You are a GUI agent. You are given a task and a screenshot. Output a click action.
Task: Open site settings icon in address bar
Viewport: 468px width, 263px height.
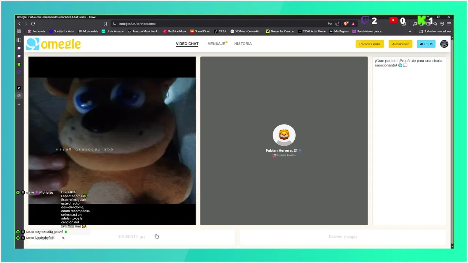point(114,24)
